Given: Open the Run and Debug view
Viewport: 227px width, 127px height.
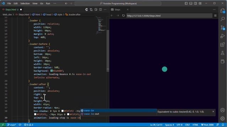Looking at the screenshot, I should tap(222, 36).
